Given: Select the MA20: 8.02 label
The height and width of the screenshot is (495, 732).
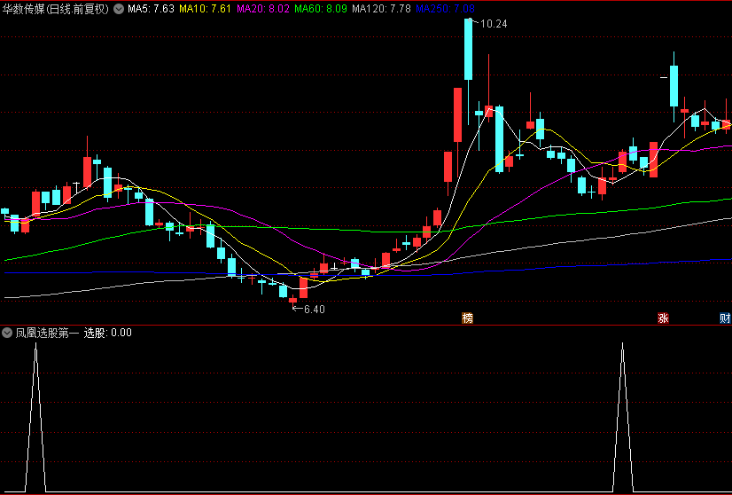Looking at the screenshot, I should [x=263, y=9].
